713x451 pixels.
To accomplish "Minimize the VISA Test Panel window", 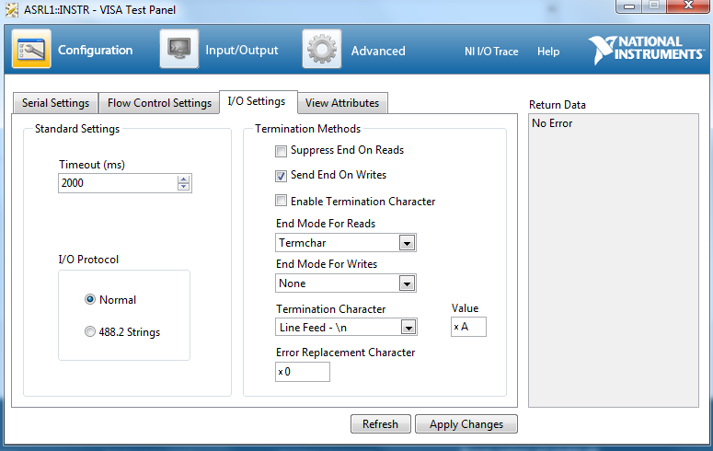I will [x=629, y=6].
